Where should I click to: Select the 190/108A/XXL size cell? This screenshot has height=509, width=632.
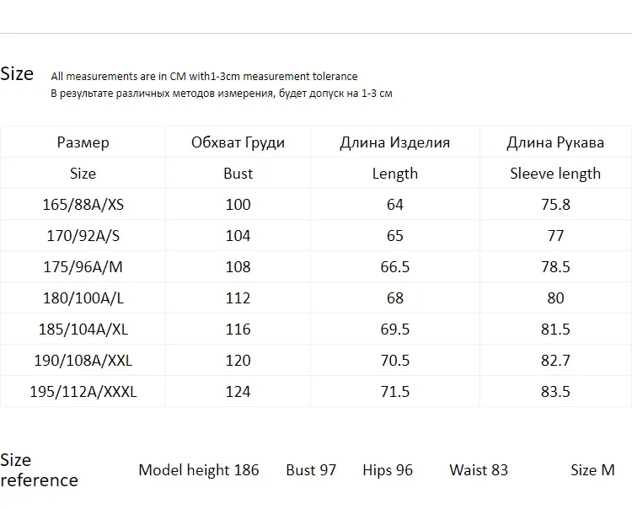(83, 361)
